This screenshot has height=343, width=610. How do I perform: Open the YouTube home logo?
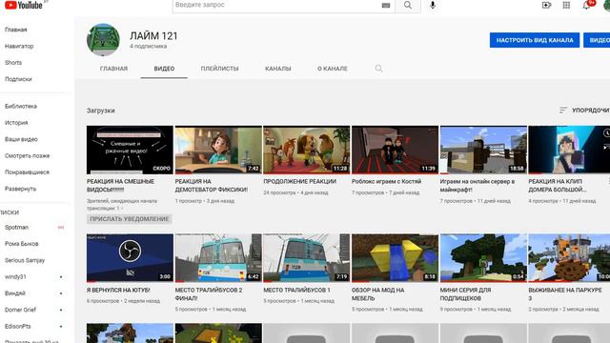pyautogui.click(x=23, y=5)
